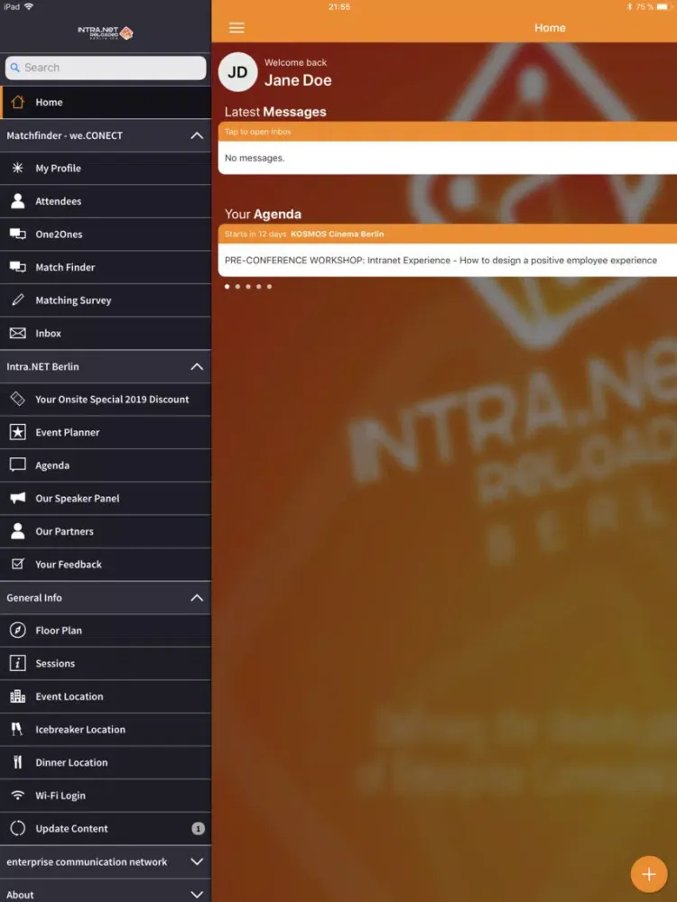Select the Update Content entry
The width and height of the screenshot is (677, 902).
click(x=106, y=828)
